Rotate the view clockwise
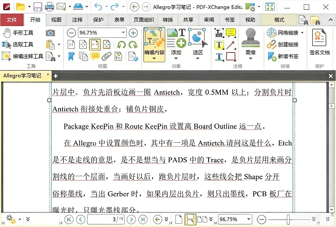Viewport: 336px width, 227px height. point(133,44)
